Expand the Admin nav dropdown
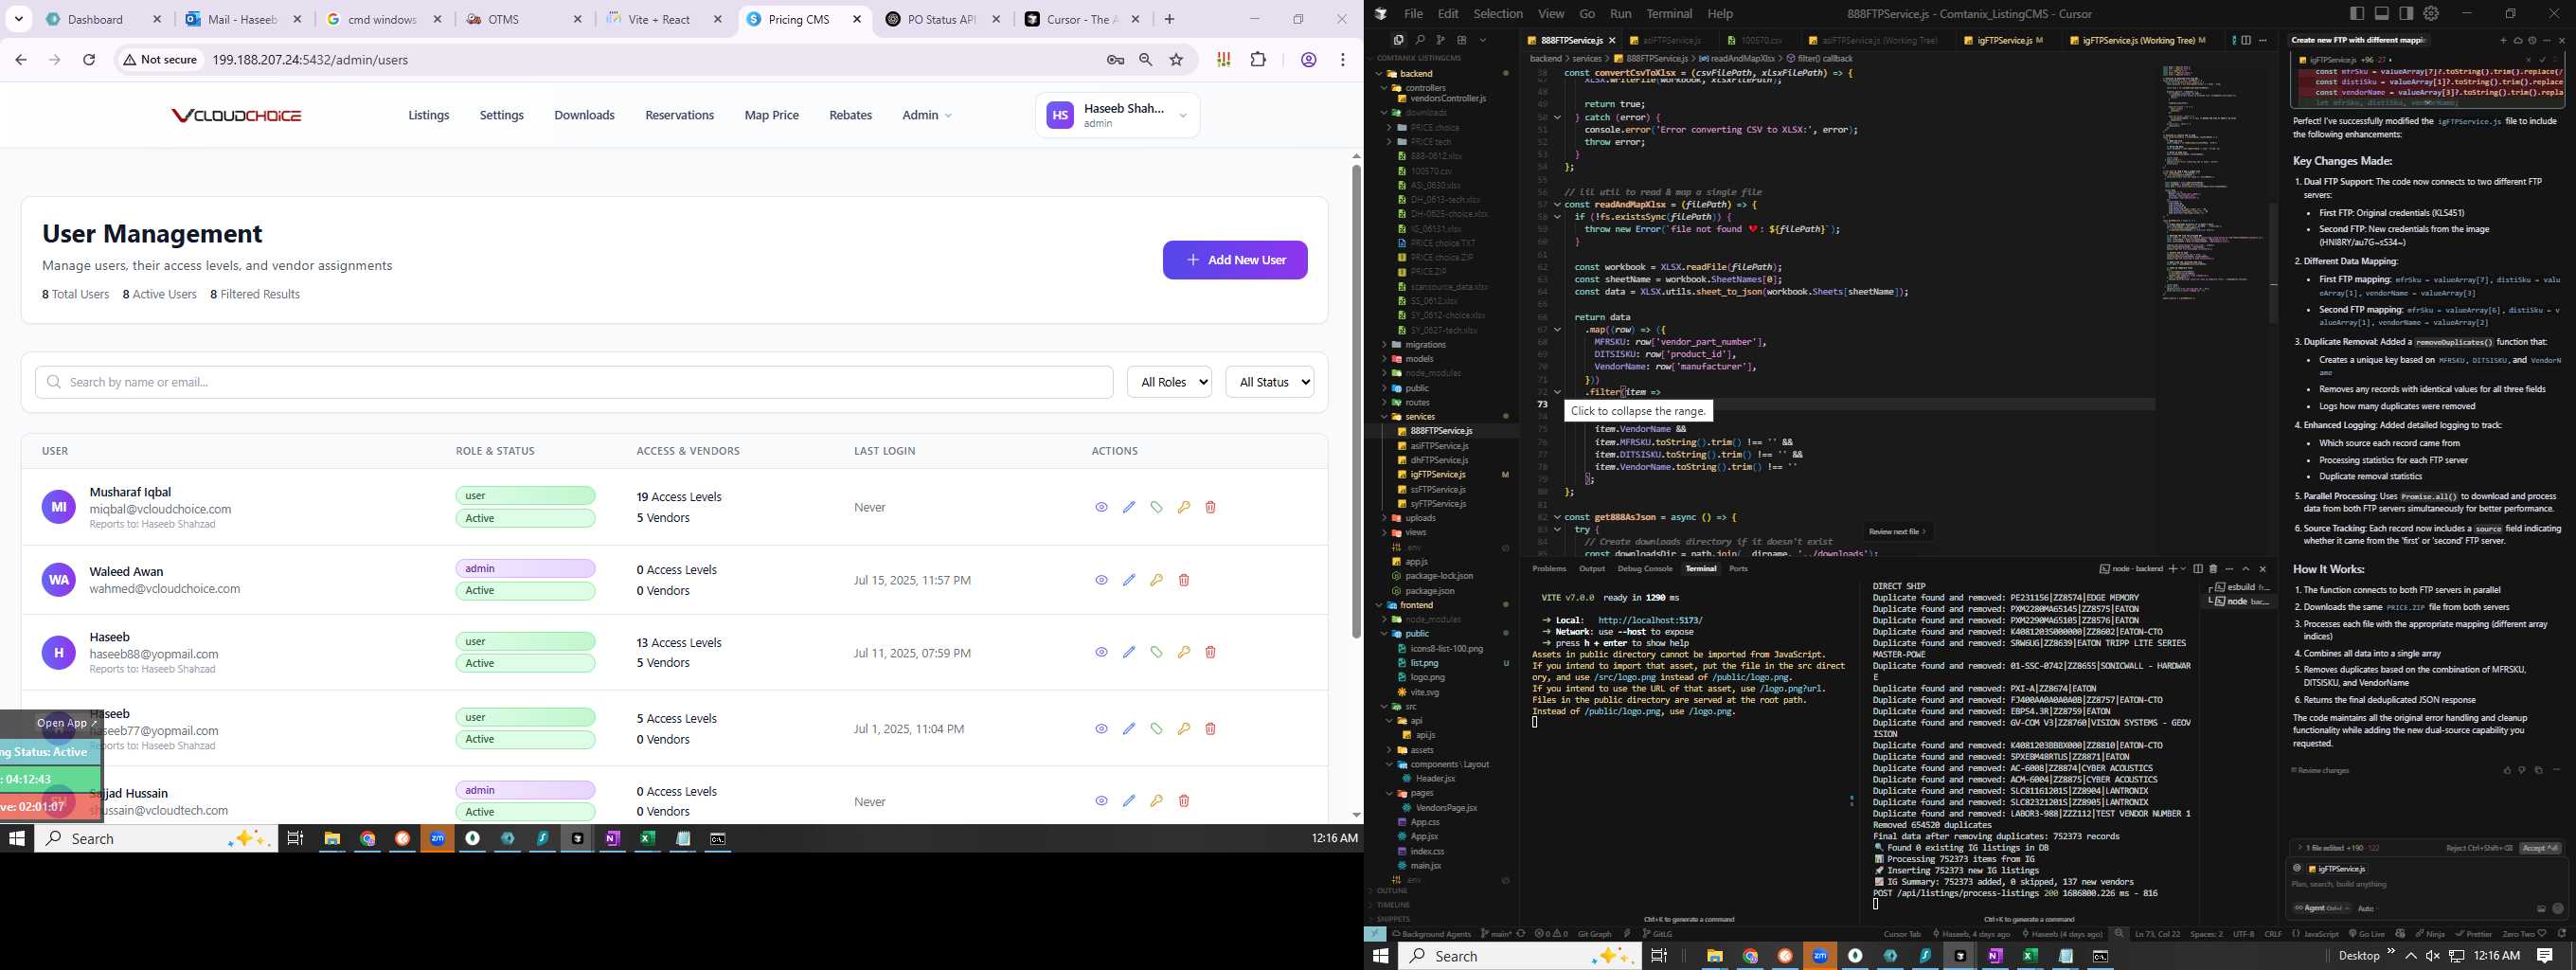 click(x=927, y=115)
